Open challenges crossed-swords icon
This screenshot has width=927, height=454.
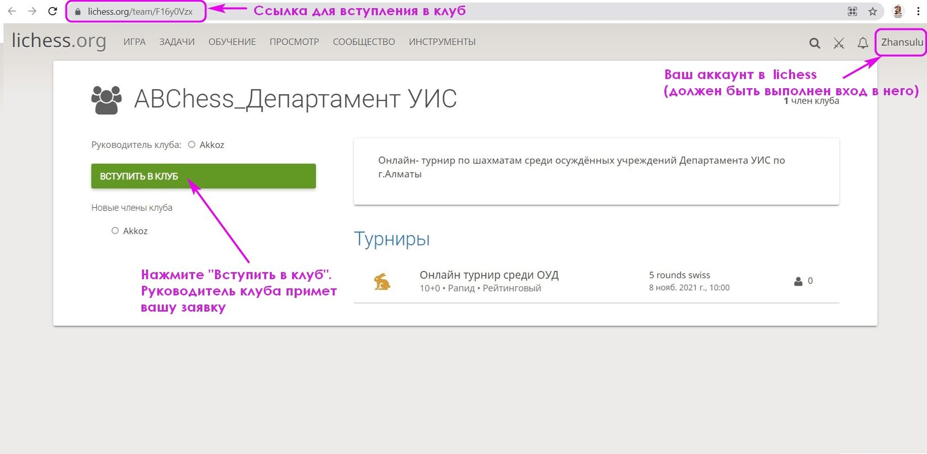coord(839,43)
